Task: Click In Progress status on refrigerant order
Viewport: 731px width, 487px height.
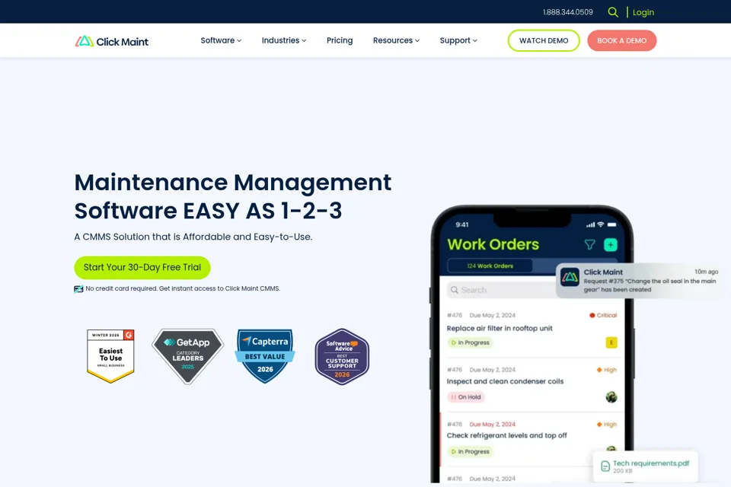Action: point(470,451)
